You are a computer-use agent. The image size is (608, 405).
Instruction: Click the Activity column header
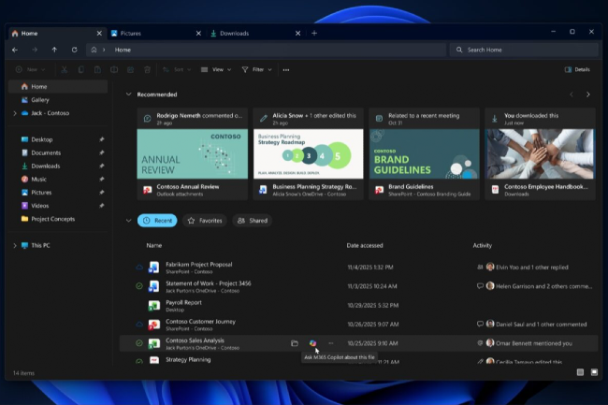(482, 245)
